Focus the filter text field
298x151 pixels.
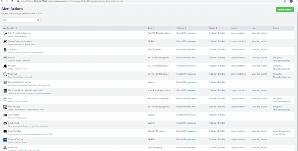tap(21, 20)
